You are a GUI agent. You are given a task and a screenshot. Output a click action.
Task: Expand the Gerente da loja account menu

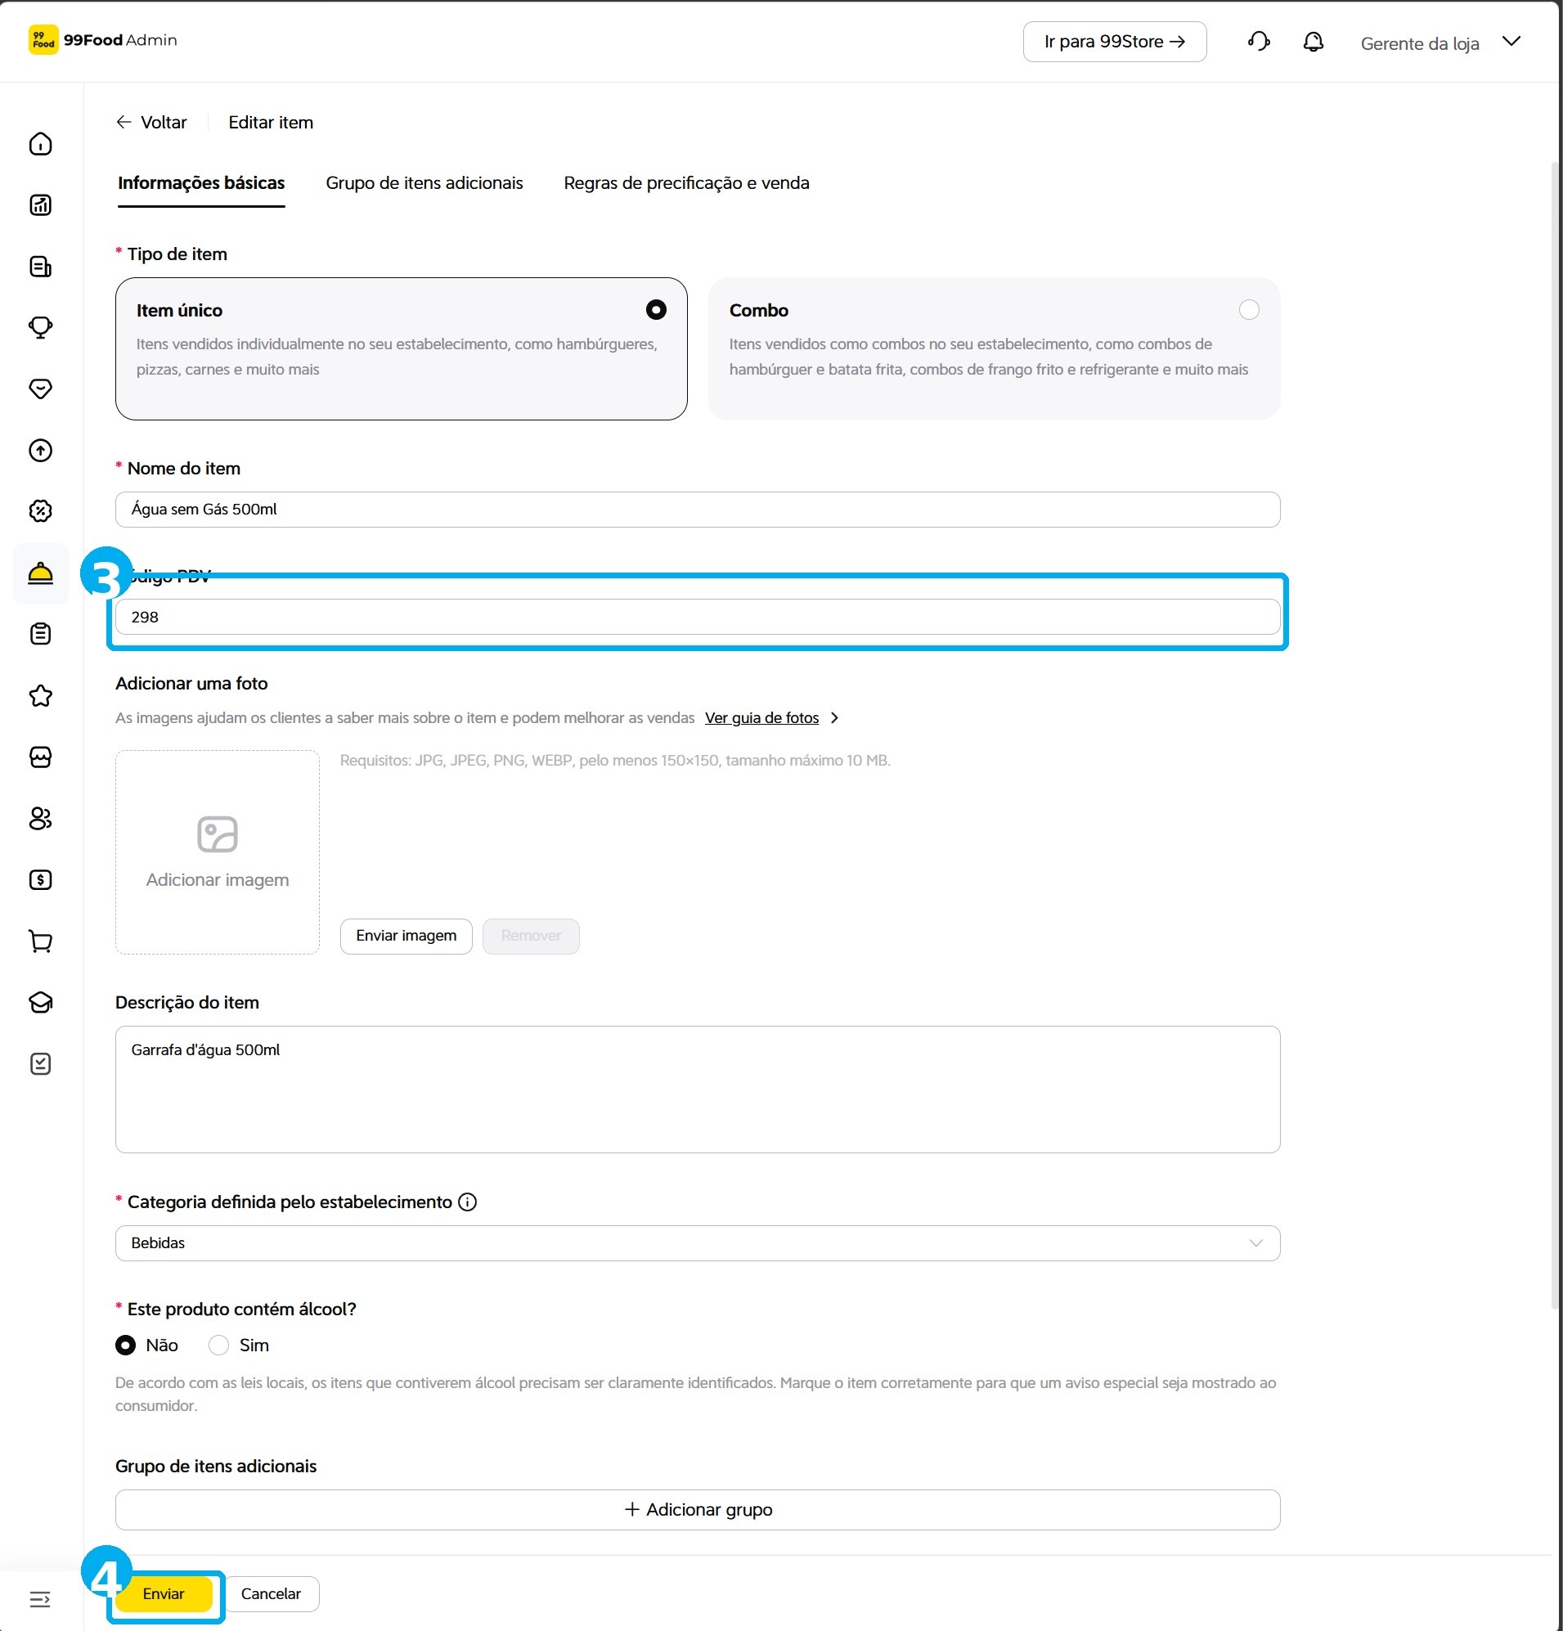pyautogui.click(x=1439, y=43)
